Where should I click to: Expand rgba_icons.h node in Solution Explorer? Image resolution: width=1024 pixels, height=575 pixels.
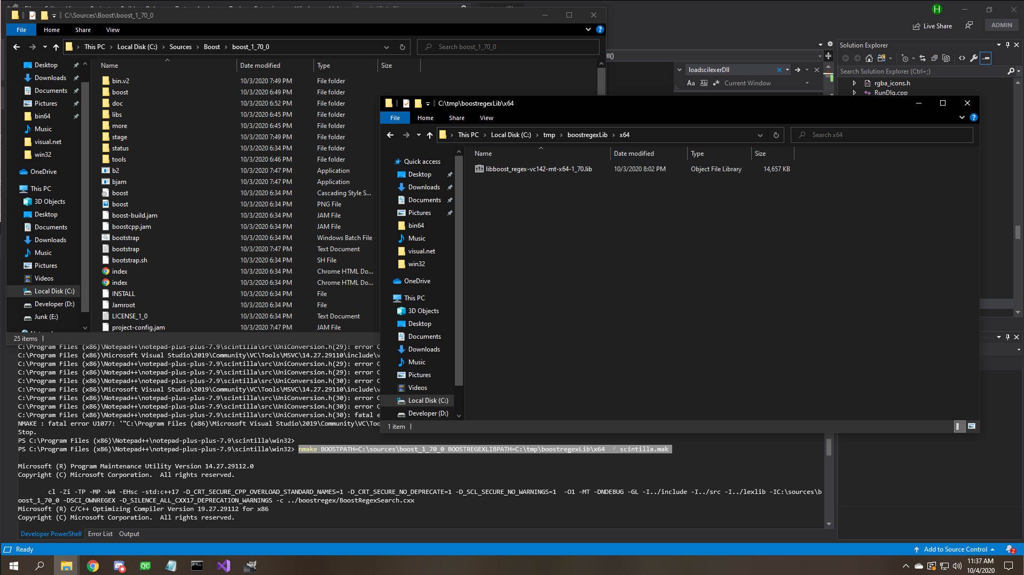[854, 83]
